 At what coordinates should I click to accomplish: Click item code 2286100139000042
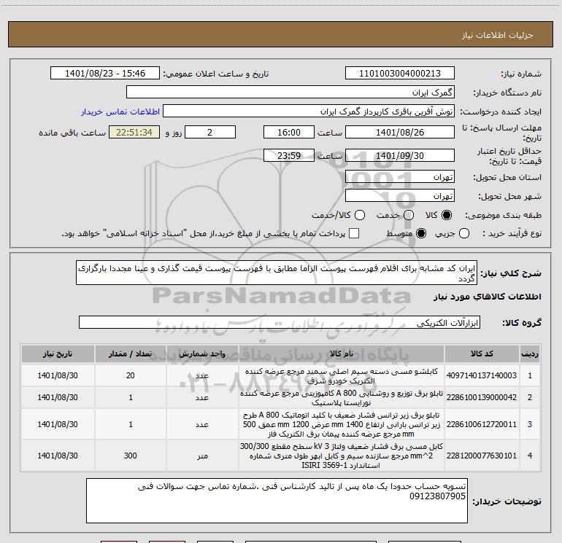tap(482, 397)
